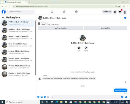This screenshot has width=130, height=104.
Task: Click the chat list scrollbar
Action: [x=36, y=48]
